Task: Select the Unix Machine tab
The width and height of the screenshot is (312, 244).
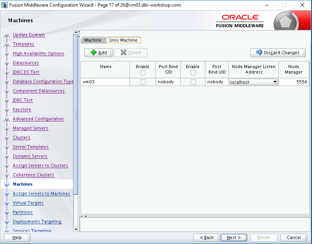Action: (123, 40)
